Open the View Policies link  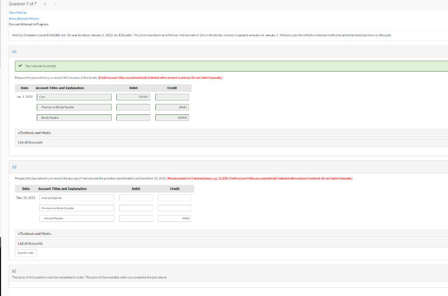(17, 13)
